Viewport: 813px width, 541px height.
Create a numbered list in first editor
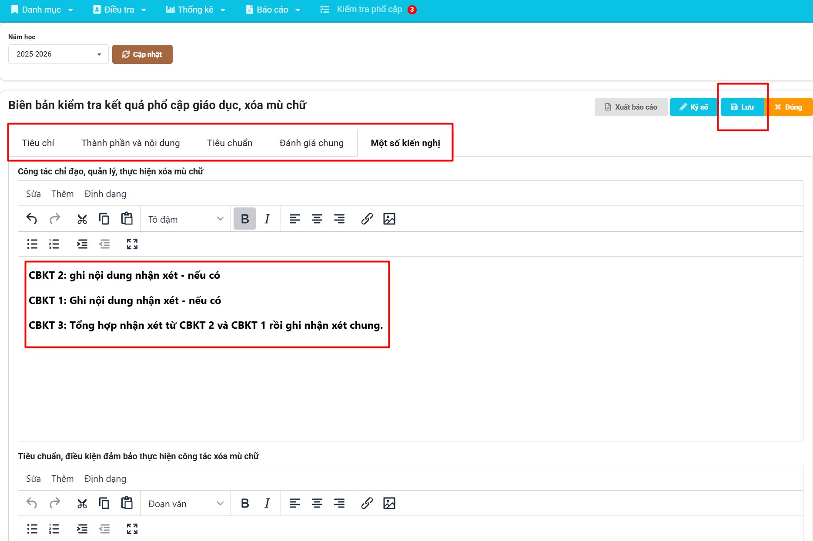coord(54,244)
